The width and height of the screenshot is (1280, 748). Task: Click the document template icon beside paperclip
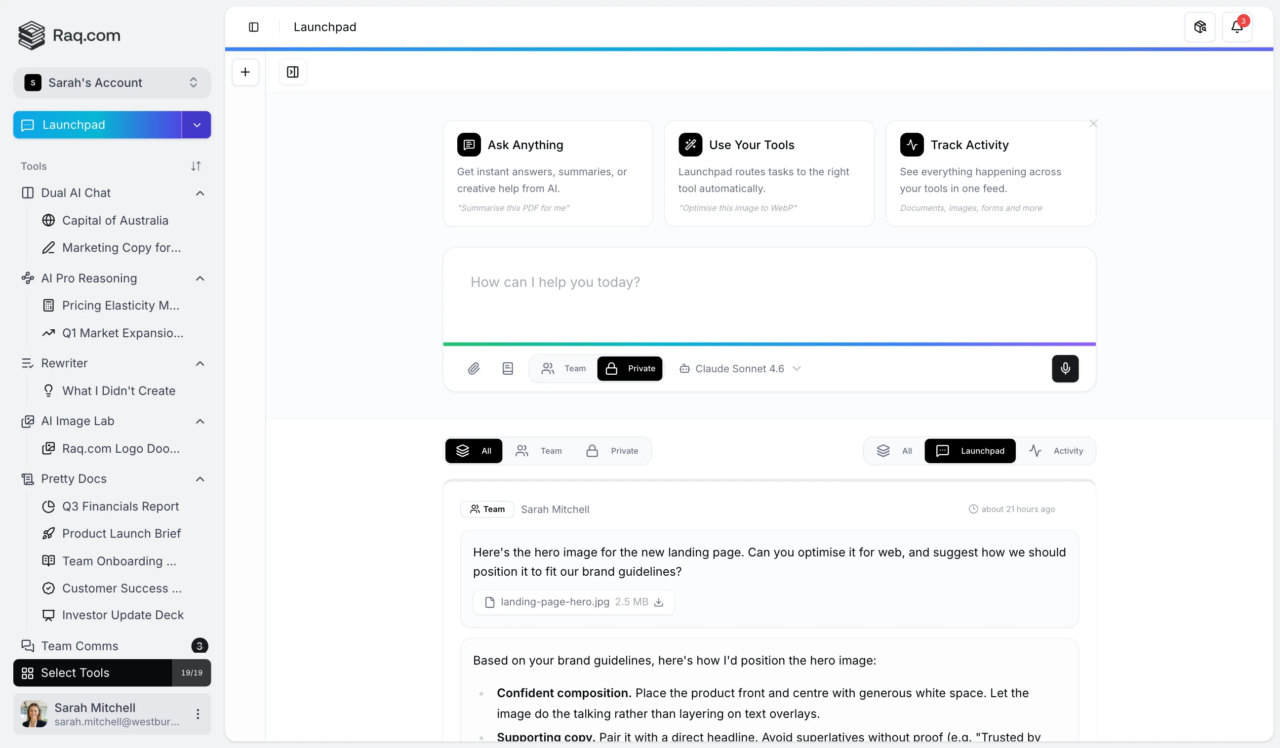coord(508,368)
